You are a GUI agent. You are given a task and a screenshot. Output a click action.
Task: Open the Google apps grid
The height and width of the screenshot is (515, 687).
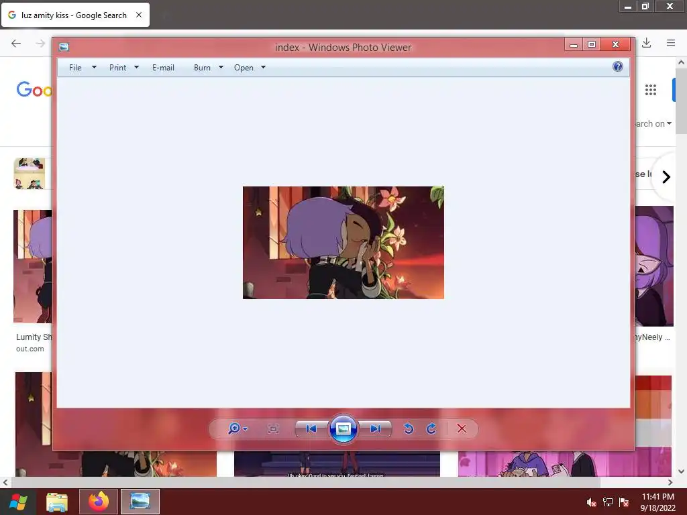pos(651,90)
